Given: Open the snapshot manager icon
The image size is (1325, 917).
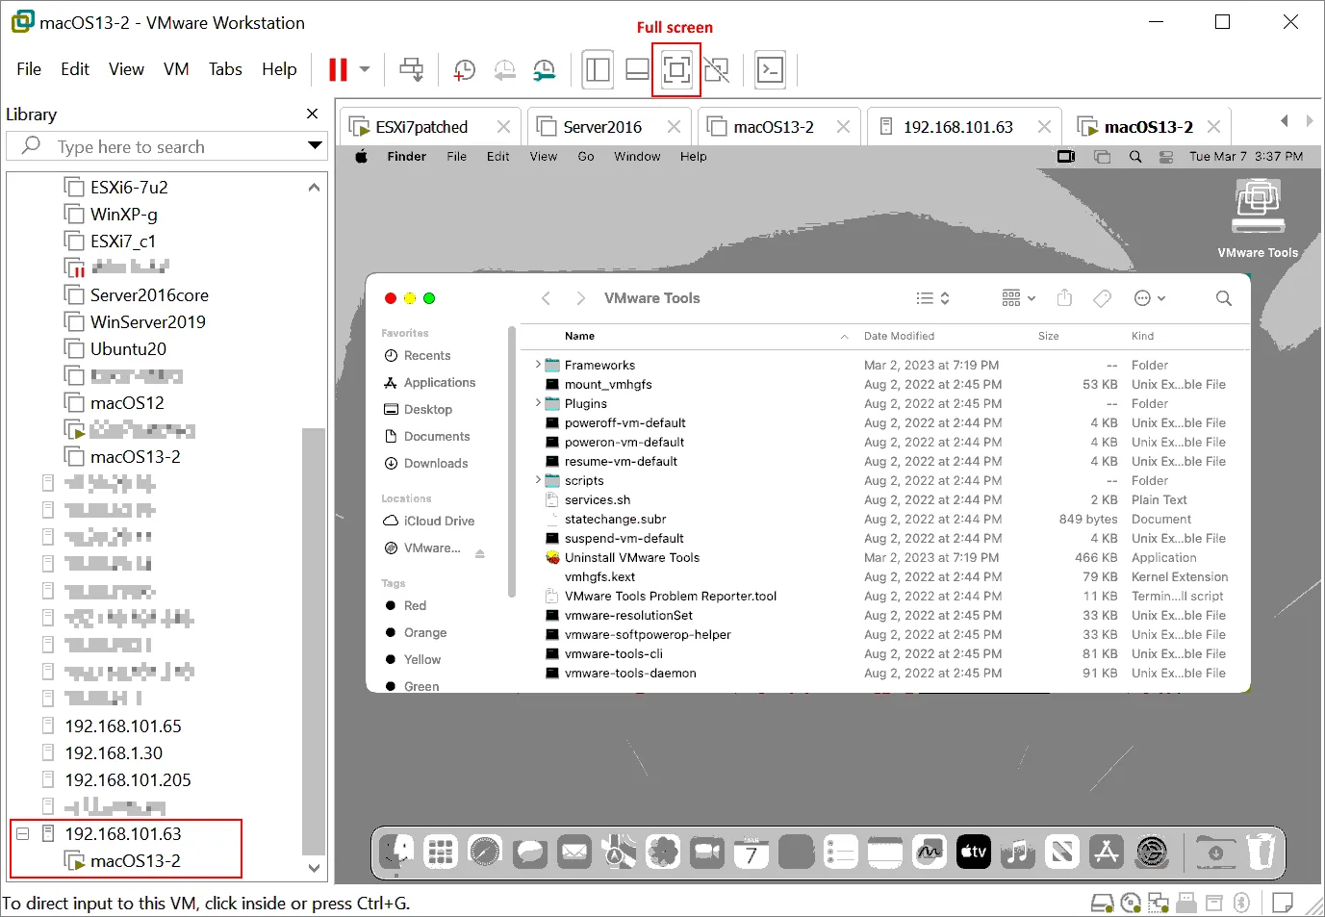Looking at the screenshot, I should [x=545, y=69].
